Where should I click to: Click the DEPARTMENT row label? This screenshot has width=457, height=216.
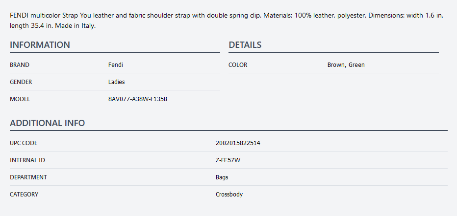point(28,177)
